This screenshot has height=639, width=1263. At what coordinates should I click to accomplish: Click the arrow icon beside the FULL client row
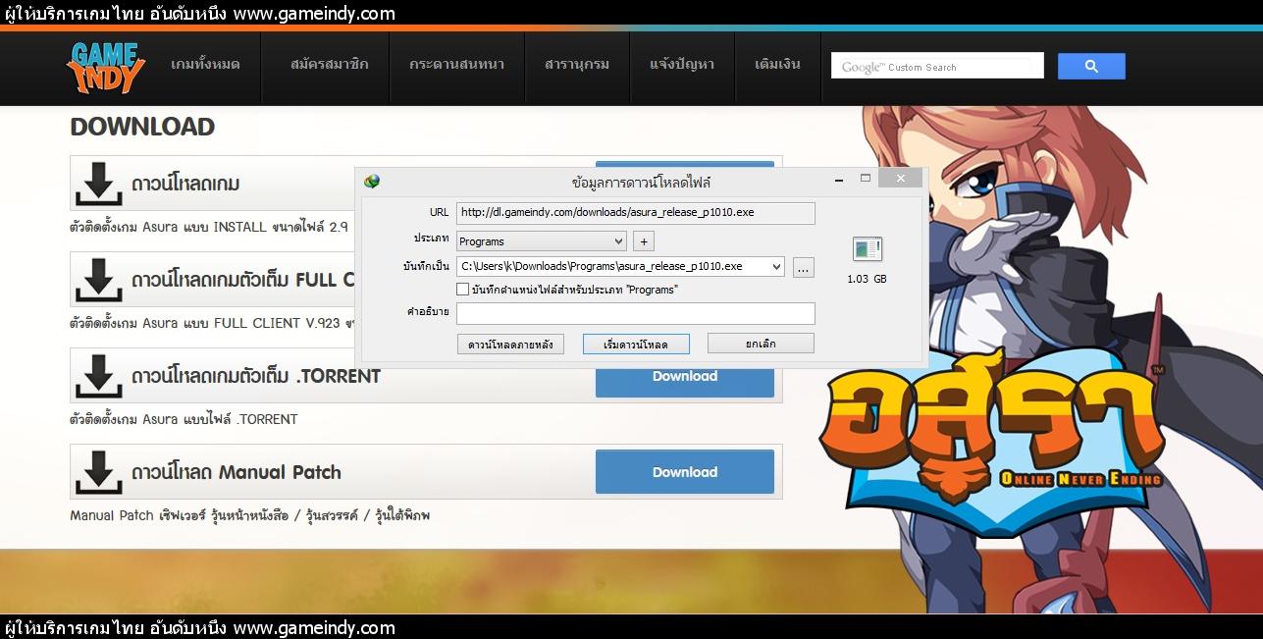98,279
